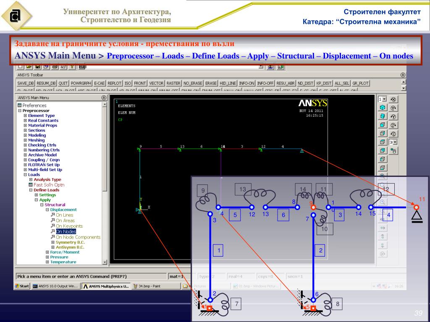Click the SAVE_DB toolbar button
430x322 pixels.
26,83
